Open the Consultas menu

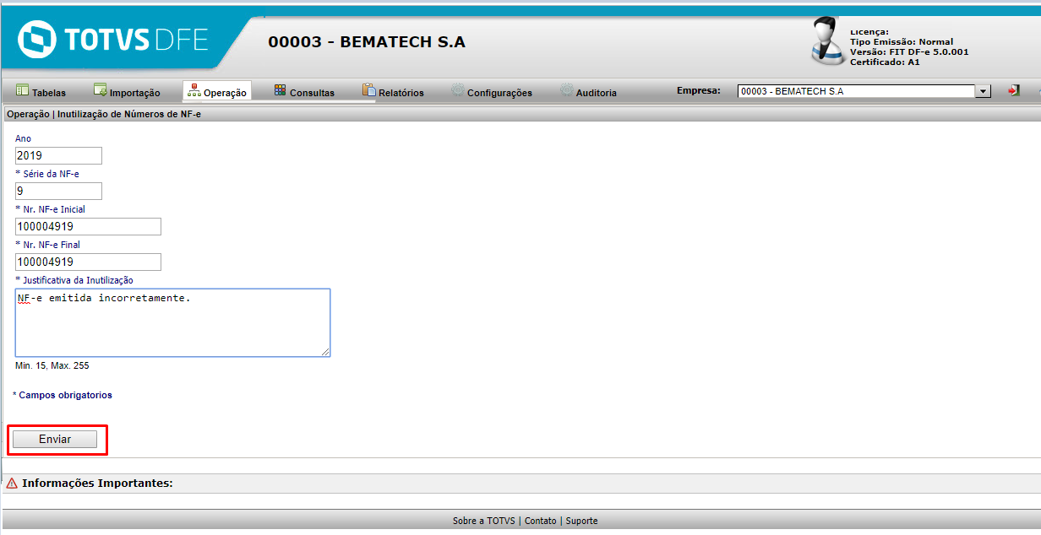pyautogui.click(x=304, y=91)
